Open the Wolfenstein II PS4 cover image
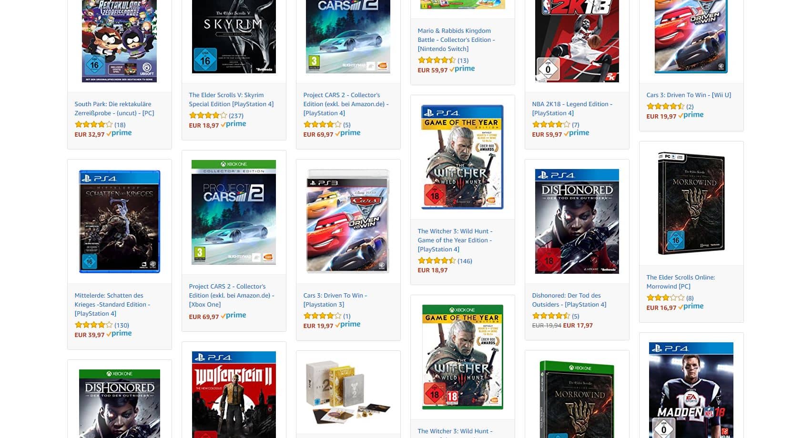 pyautogui.click(x=234, y=395)
